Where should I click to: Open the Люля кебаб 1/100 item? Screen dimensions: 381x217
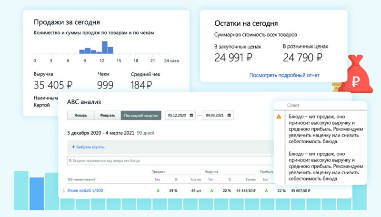pyautogui.click(x=85, y=191)
